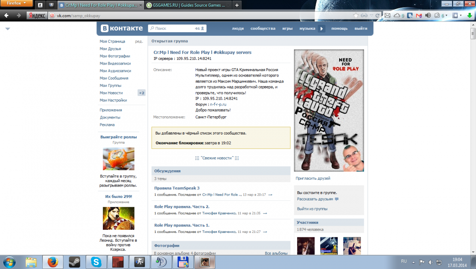Screen dimensions: 476x269
Task: Open the mail envelope toolbar icon
Action: pyautogui.click(x=387, y=15)
